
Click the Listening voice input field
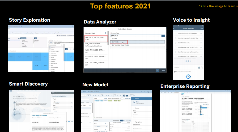click(185, 68)
